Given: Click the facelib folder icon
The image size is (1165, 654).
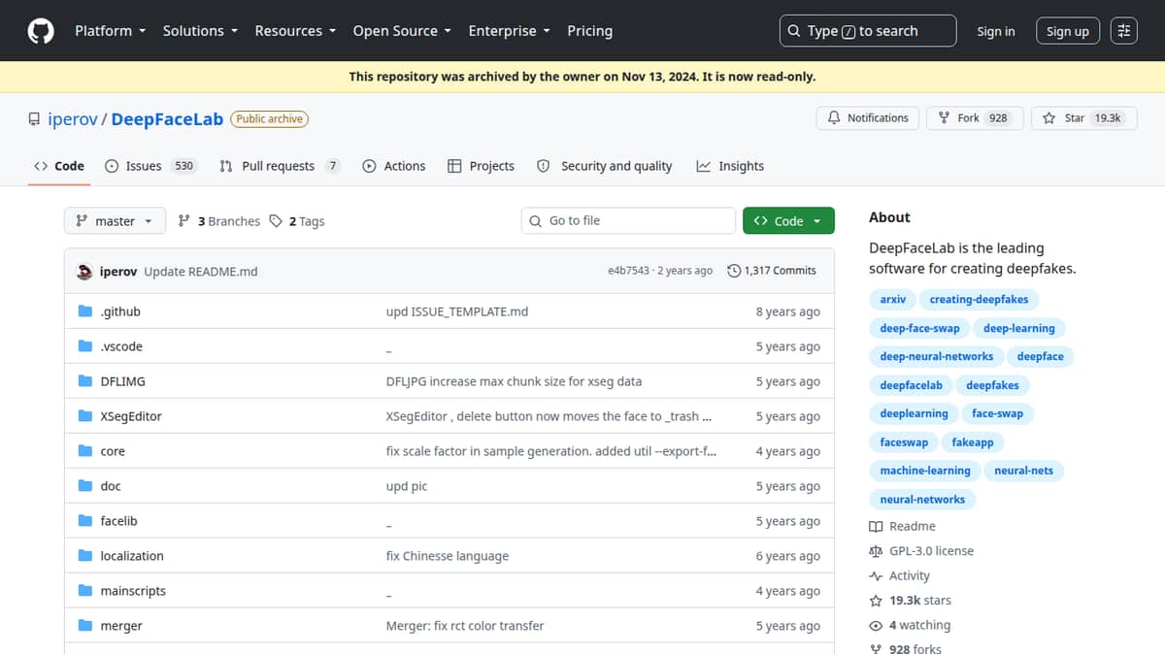Looking at the screenshot, I should (85, 521).
